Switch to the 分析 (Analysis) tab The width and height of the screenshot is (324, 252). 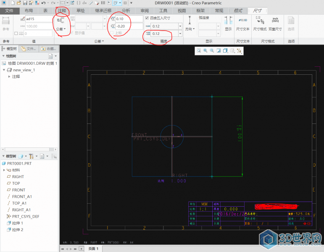pos(126,11)
